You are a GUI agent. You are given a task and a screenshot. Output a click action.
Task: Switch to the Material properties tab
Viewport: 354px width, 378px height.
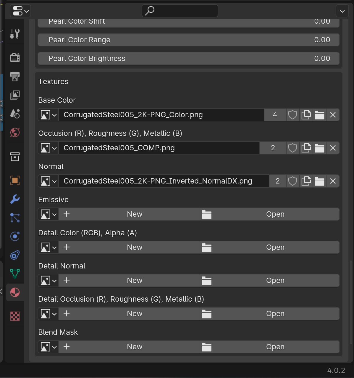(15, 292)
